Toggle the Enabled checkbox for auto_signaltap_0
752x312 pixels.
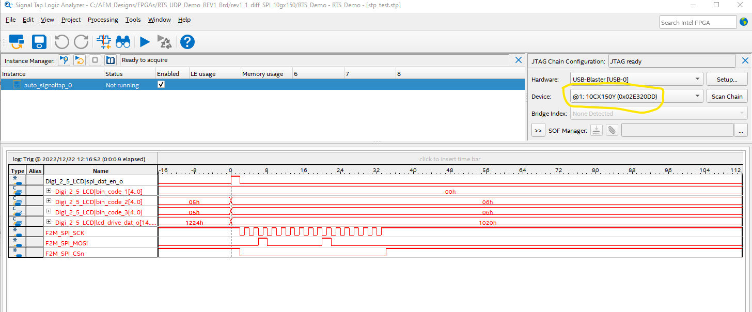161,84
